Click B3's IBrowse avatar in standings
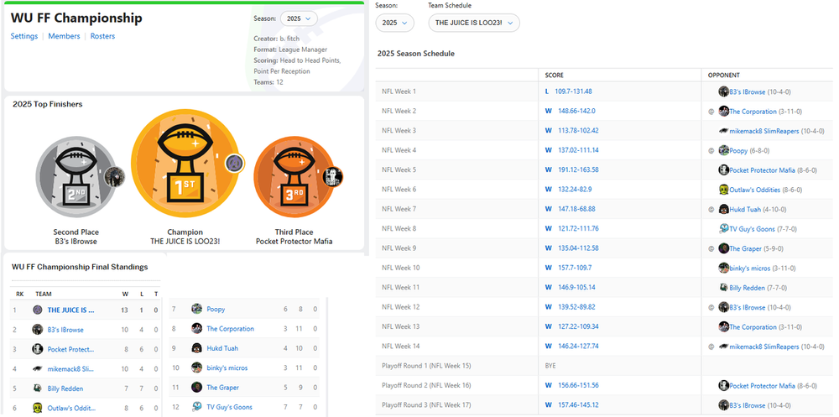The image size is (839, 417). pyautogui.click(x=37, y=330)
